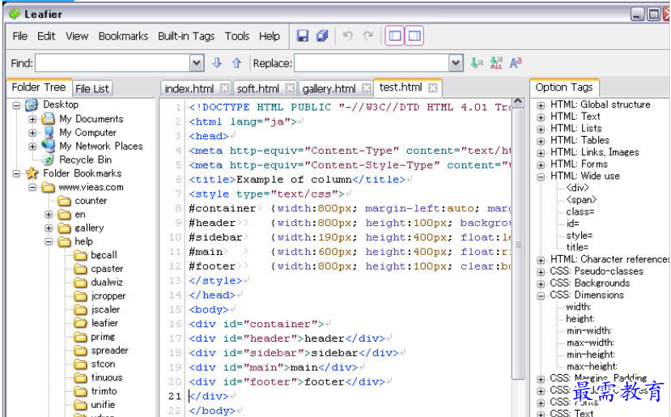The height and width of the screenshot is (417, 671).
Task: Toggle the left panel layout button
Action: [394, 36]
